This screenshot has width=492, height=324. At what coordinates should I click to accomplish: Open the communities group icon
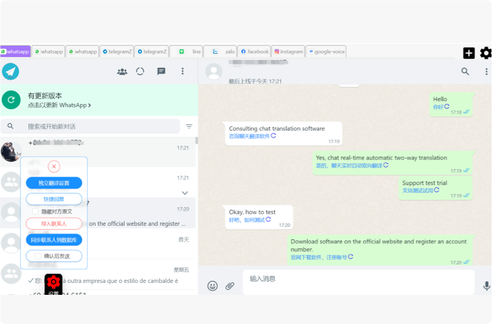tap(122, 71)
